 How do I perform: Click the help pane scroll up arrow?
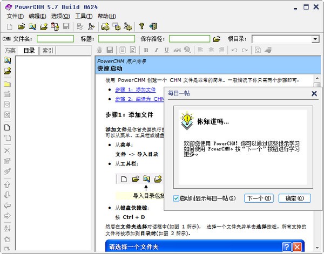click(x=317, y=78)
